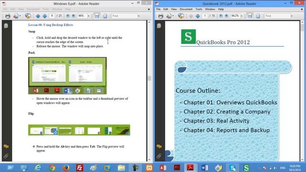Click collaborate icon in Quickbook 2012.pdf toolbar
The image size is (306, 172).
click(181, 16)
